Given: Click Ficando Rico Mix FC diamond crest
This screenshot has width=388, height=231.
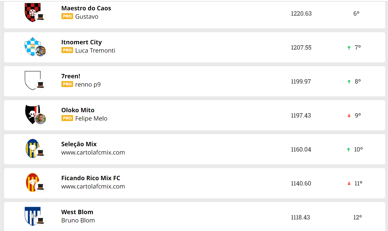Looking at the screenshot, I should tap(33, 182).
